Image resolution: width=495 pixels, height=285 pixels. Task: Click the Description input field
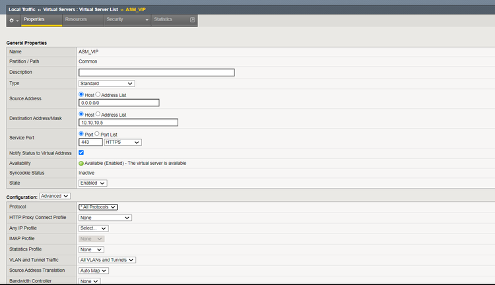click(x=156, y=73)
